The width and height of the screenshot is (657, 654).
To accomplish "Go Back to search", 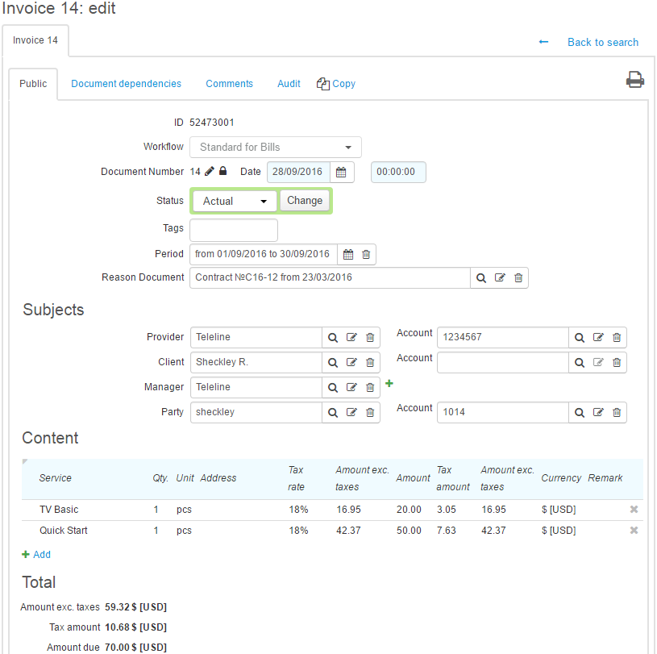I will click(x=602, y=43).
